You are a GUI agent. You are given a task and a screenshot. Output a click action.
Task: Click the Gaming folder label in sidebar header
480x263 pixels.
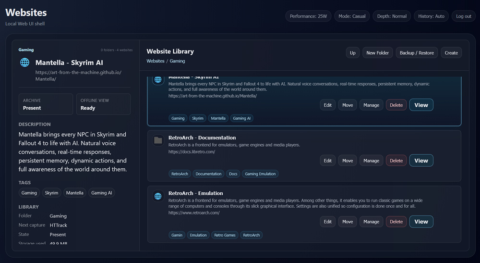26,50
